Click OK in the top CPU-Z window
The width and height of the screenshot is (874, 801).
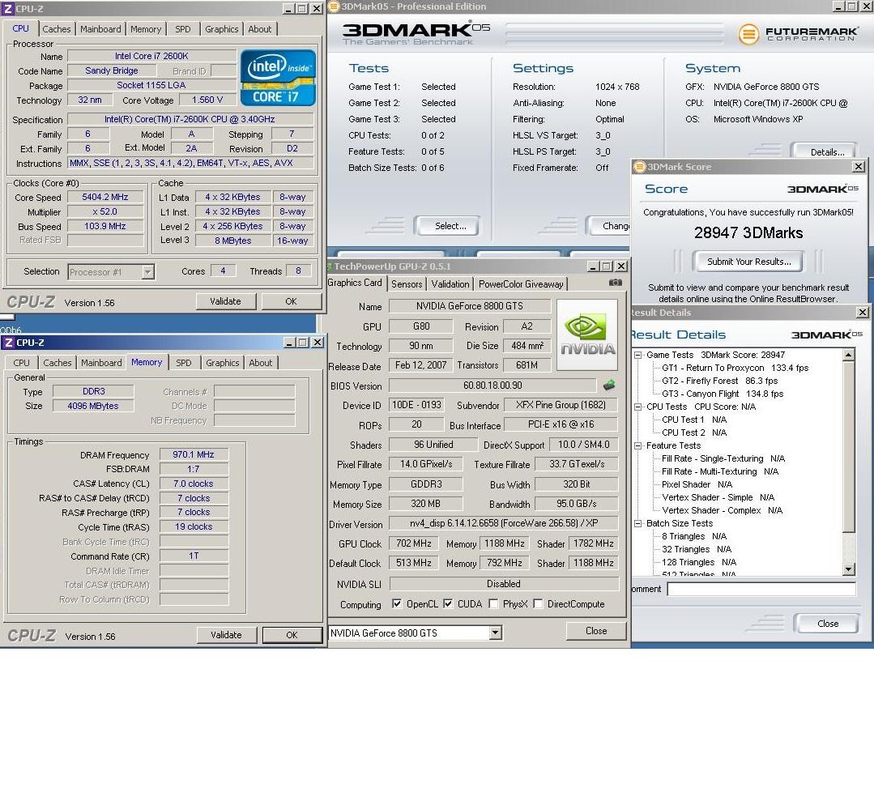pos(291,301)
